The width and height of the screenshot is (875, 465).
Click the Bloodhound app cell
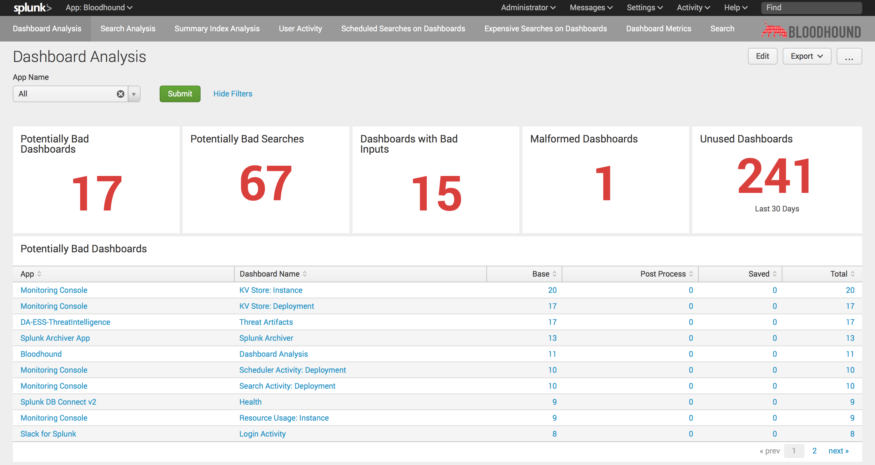point(41,354)
